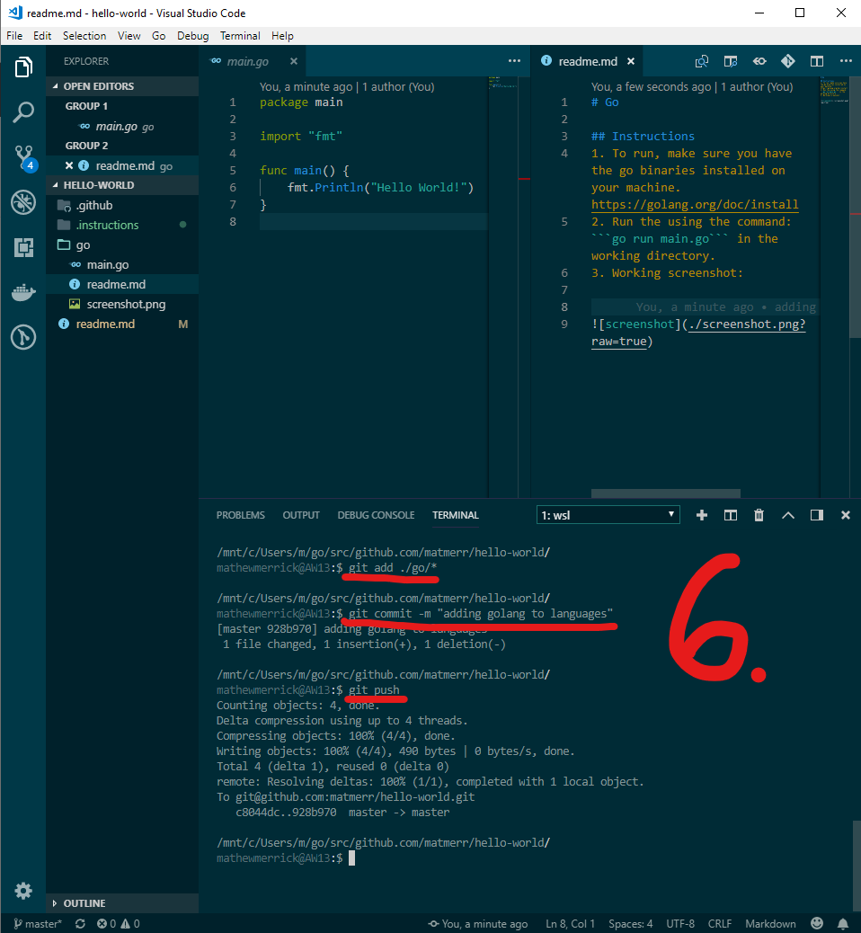Send feedback with the smiley icon

pos(818,923)
